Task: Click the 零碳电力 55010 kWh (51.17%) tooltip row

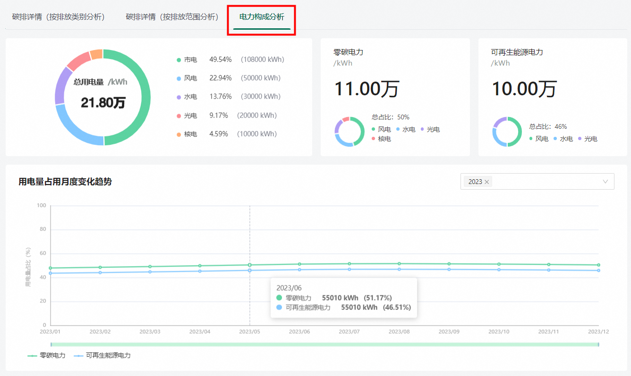Action: click(x=334, y=298)
